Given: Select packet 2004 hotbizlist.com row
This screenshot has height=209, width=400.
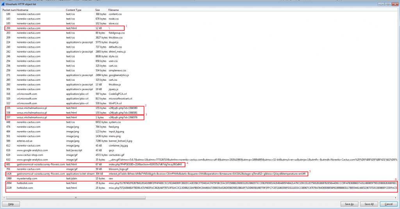Looking at the screenshot, I should (200, 183).
